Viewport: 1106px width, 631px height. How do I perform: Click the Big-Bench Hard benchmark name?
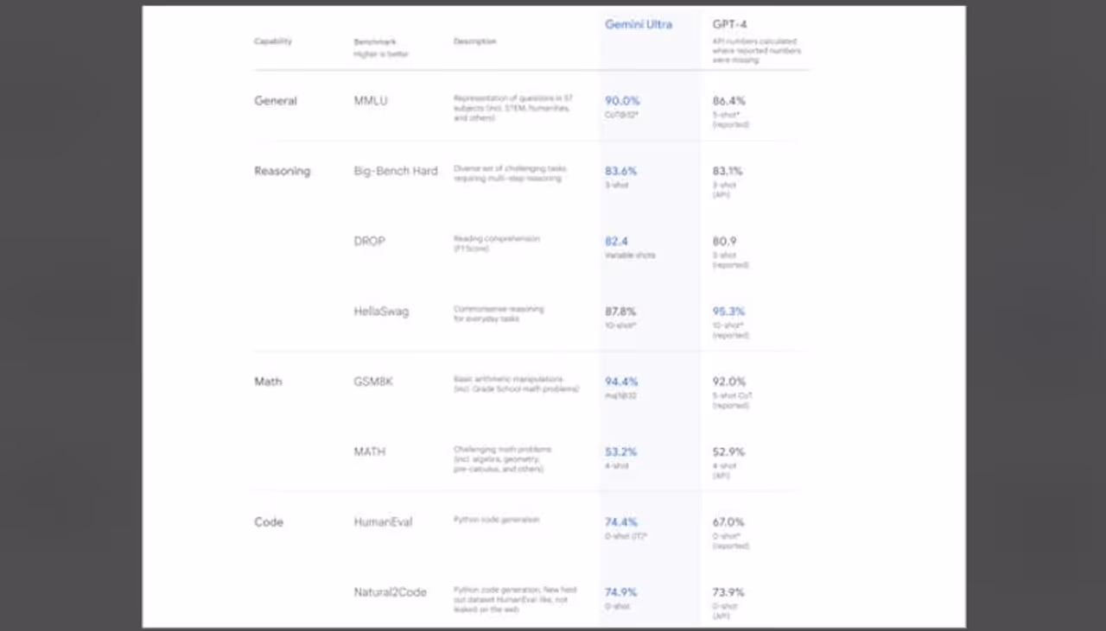click(396, 171)
